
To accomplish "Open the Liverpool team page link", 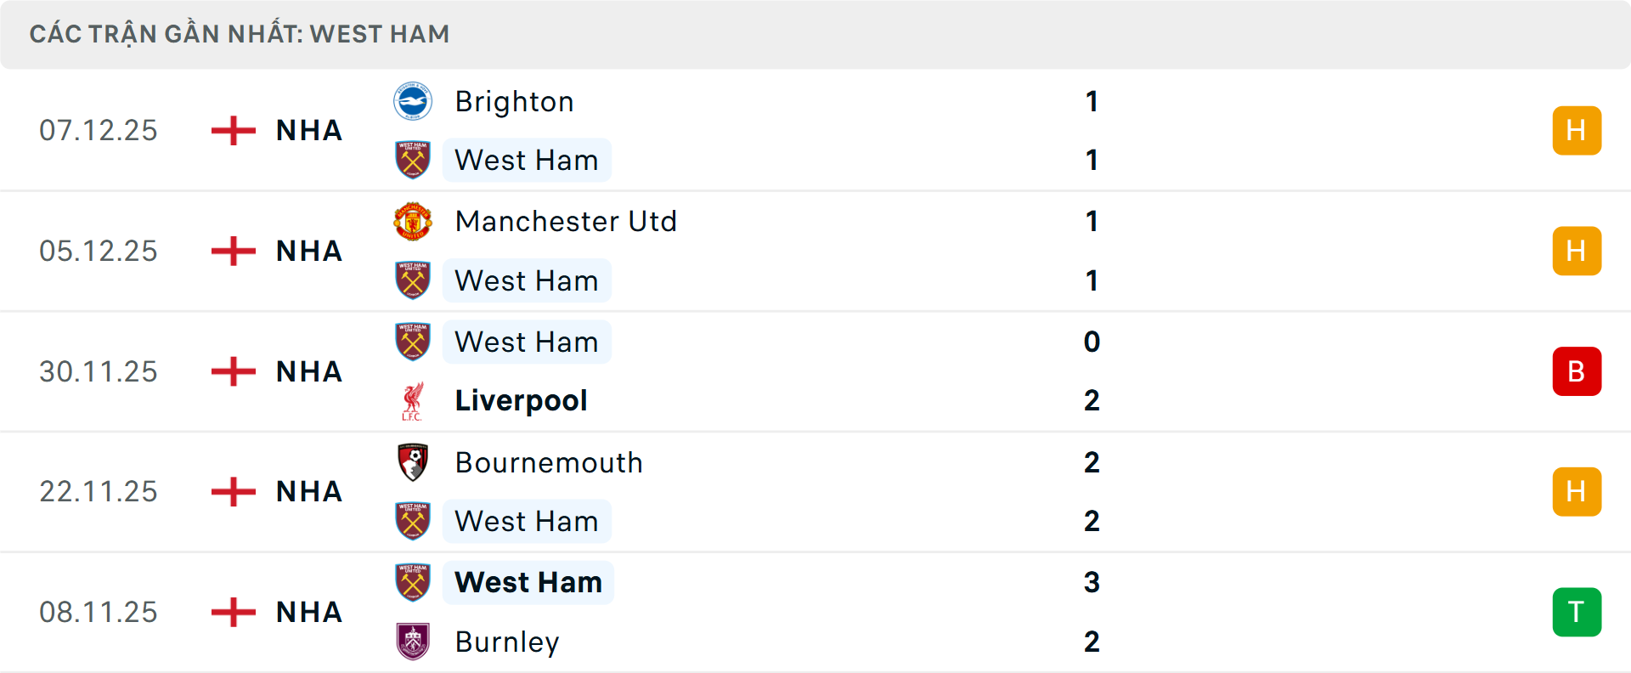I will point(522,400).
